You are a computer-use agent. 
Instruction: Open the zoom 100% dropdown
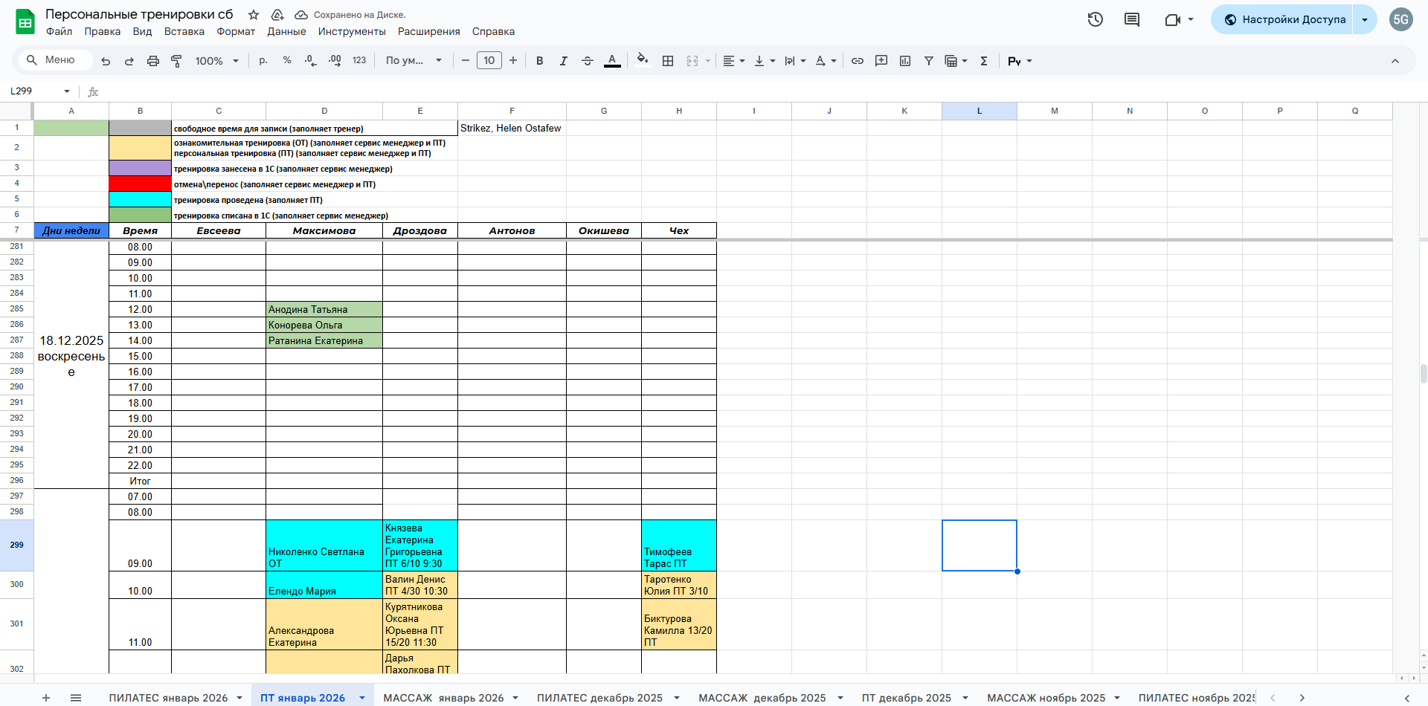point(216,61)
